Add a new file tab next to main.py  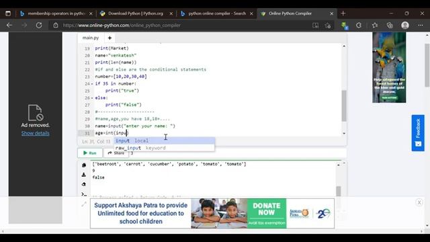pos(110,38)
